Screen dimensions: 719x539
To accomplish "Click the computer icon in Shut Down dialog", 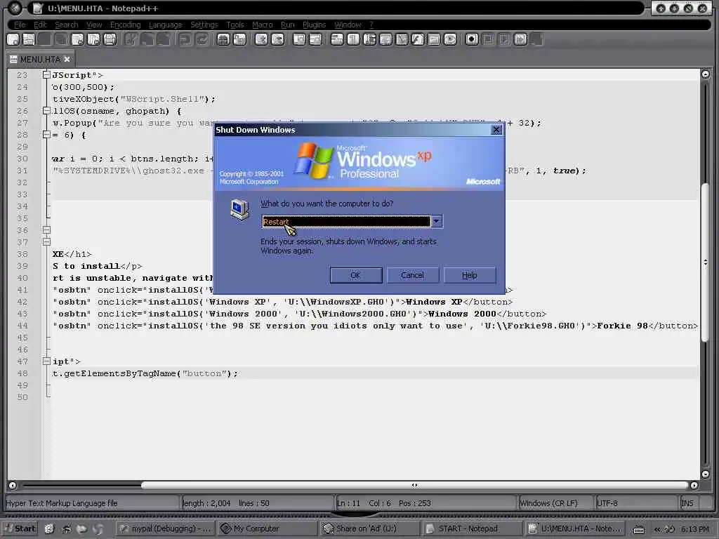I will click(x=240, y=210).
